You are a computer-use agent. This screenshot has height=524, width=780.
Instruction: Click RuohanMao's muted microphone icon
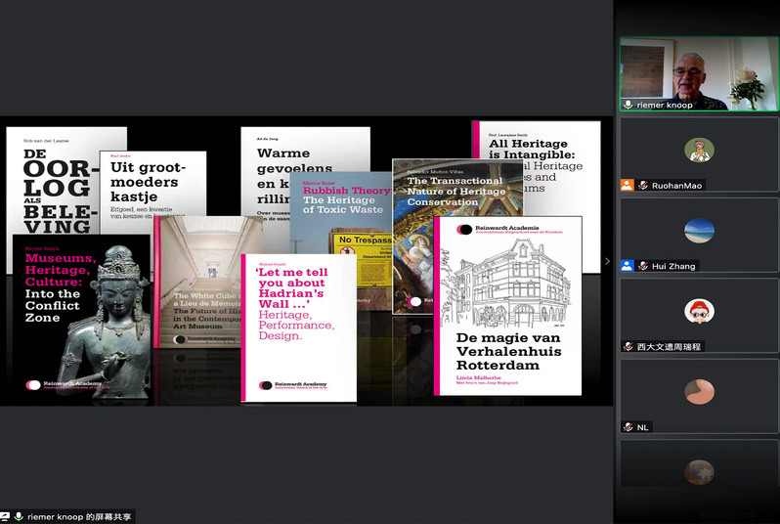tap(643, 185)
